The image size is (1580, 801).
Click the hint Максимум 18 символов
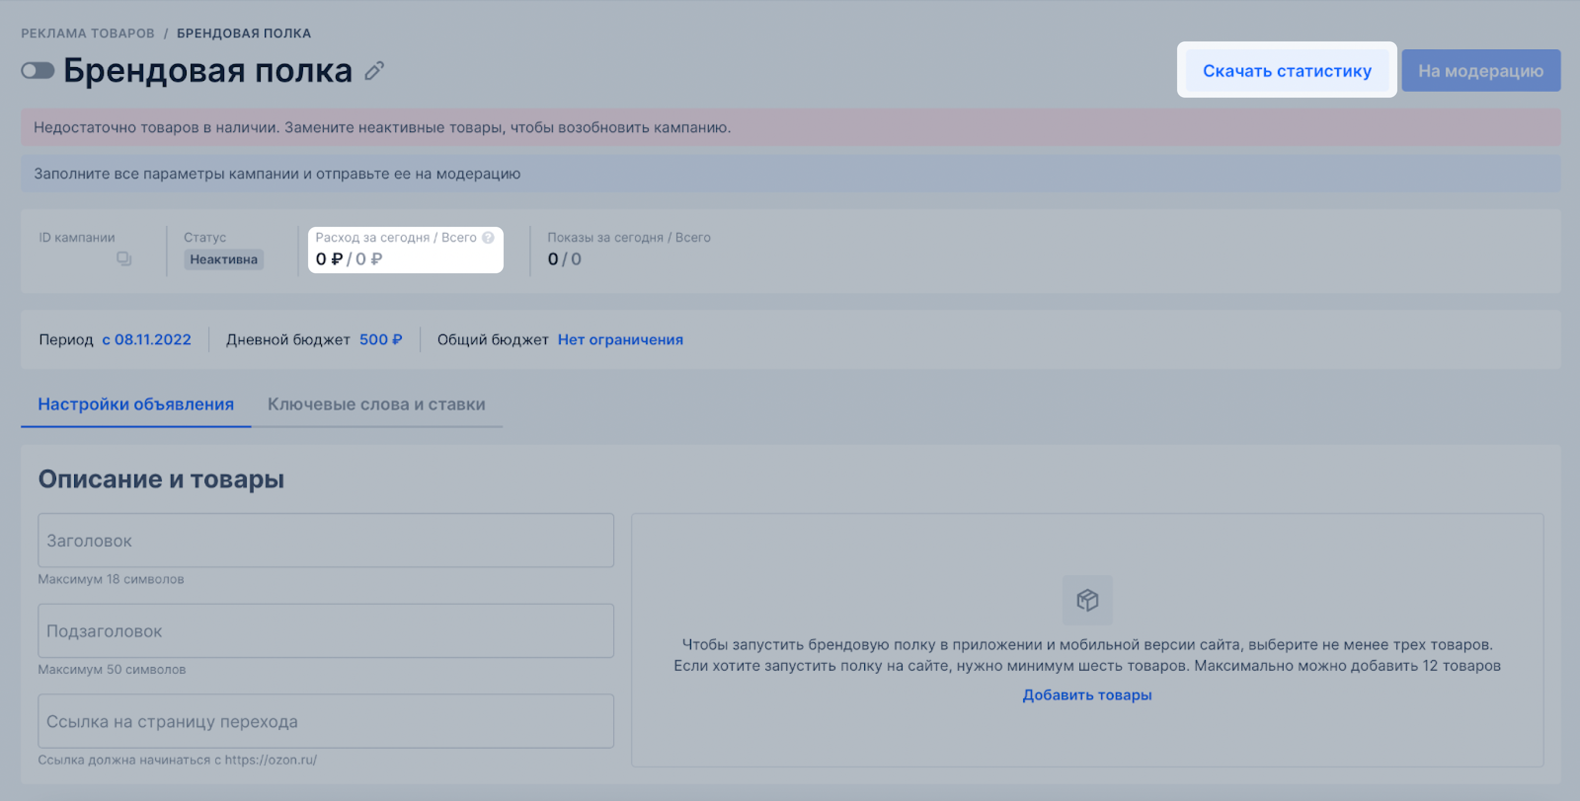tap(111, 579)
